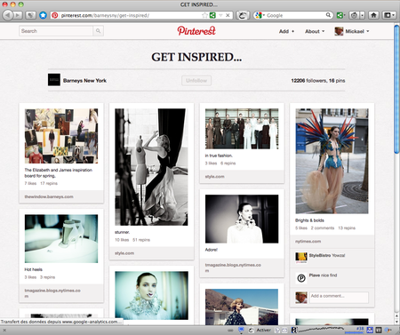Open StyleBistro commenter name link
The height and width of the screenshot is (335, 400).
coord(320,255)
